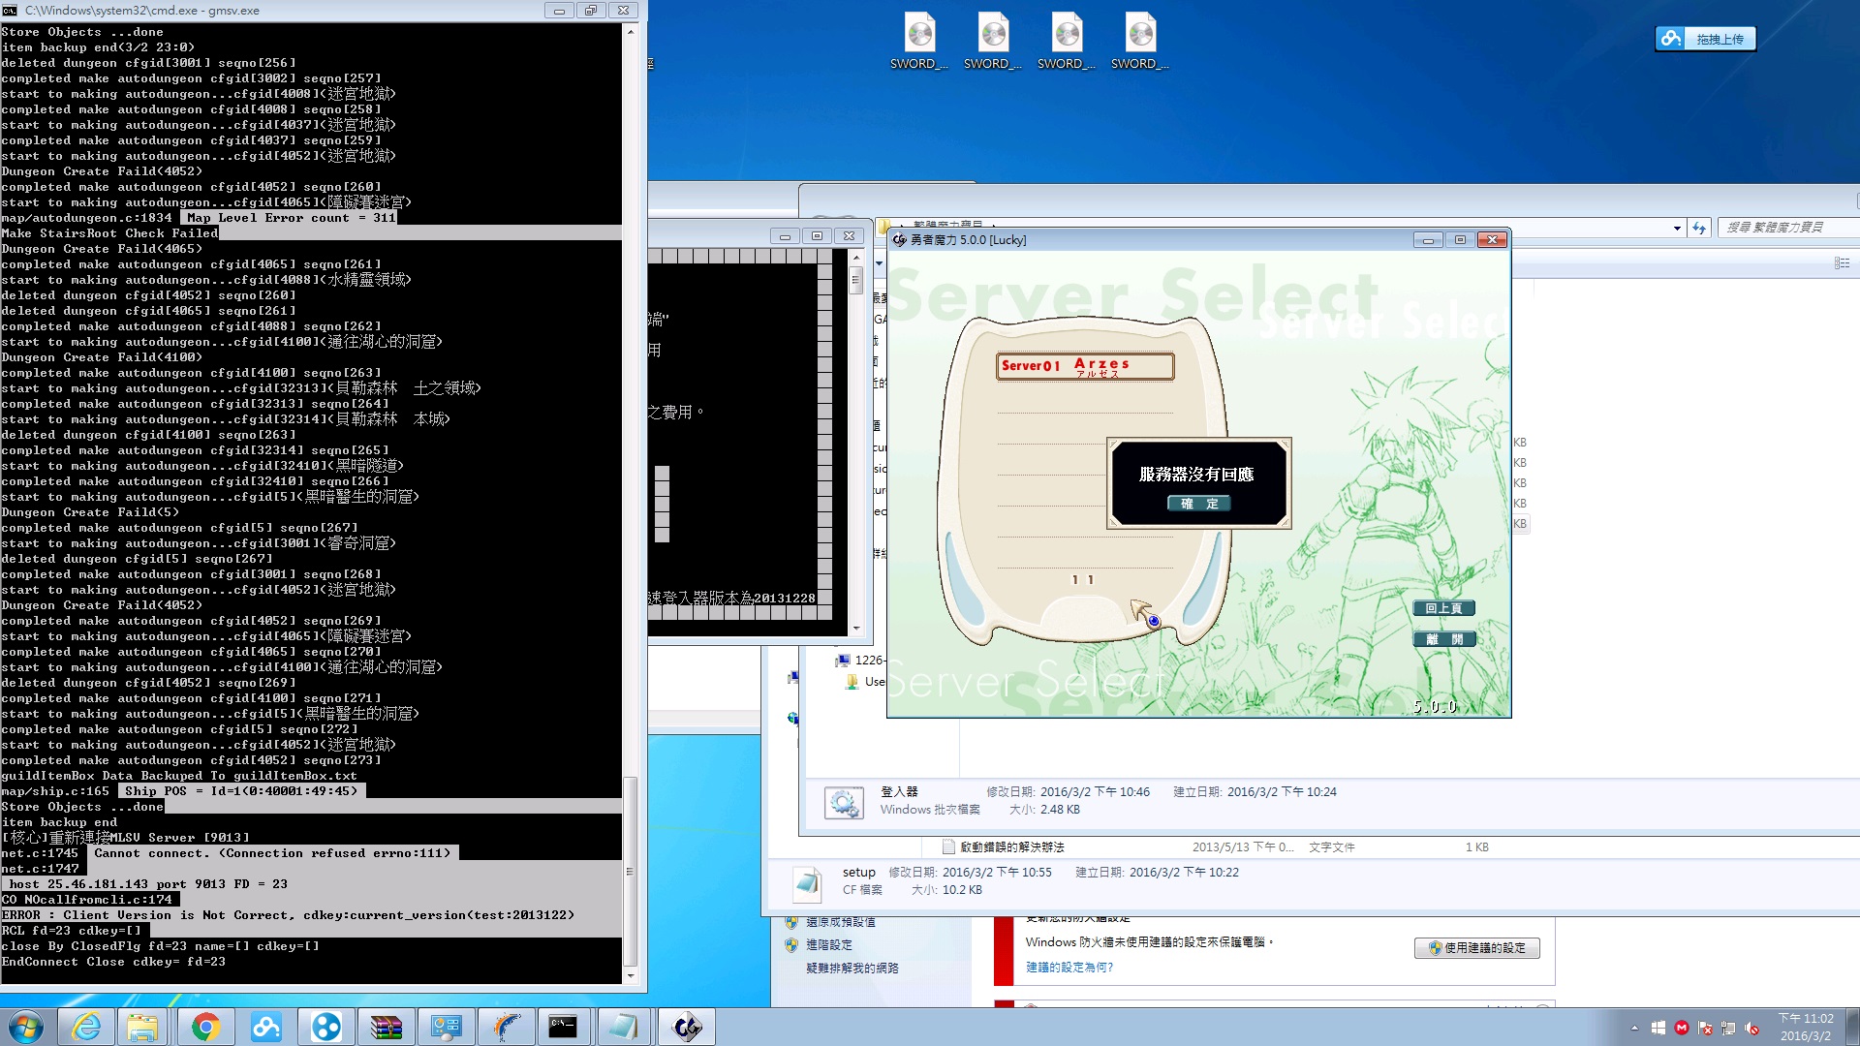Open WinRAR from the taskbar
This screenshot has height=1046, width=1860.
[x=386, y=1027]
